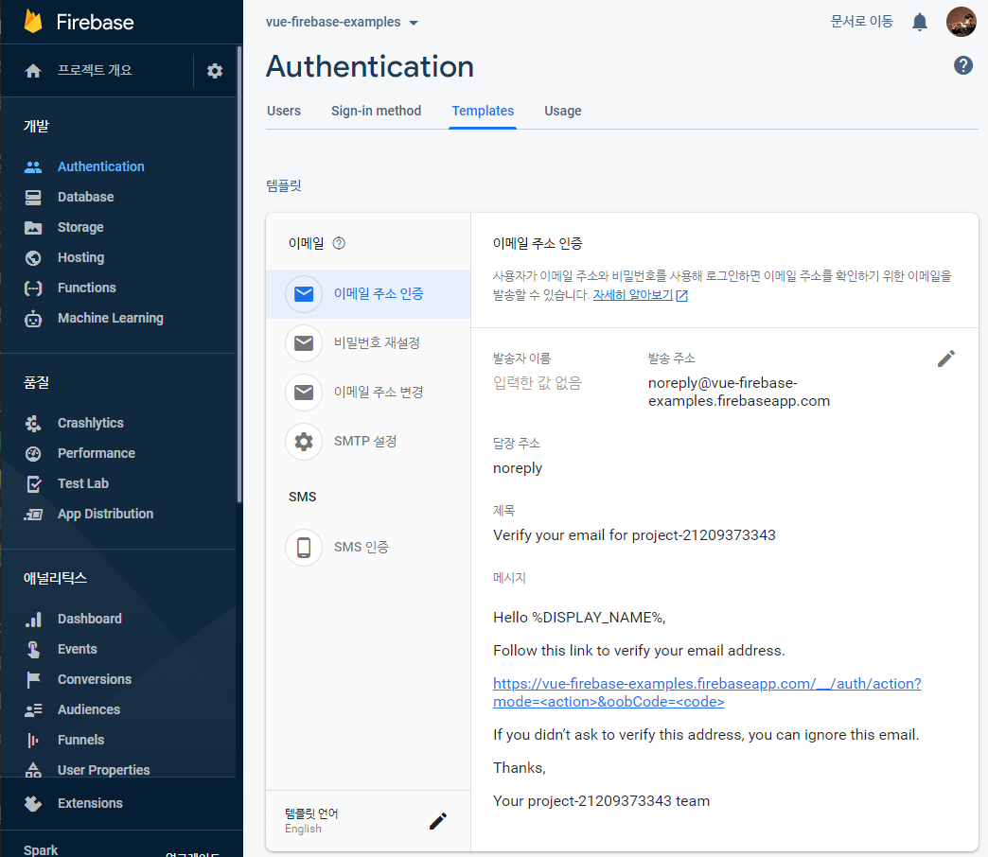Image resolution: width=988 pixels, height=857 pixels.
Task: Switch to the Usage tab
Action: 563,111
